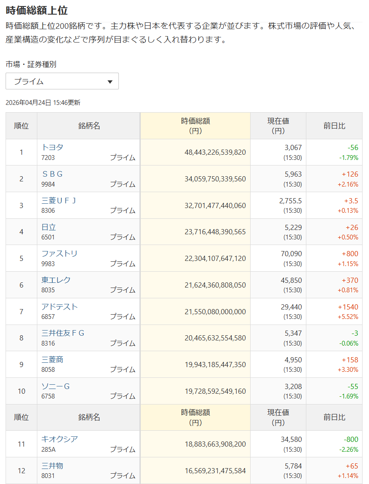Click the 三菱ＵＦＪ stock name
This screenshot has height=484, width=369.
pyautogui.click(x=59, y=200)
